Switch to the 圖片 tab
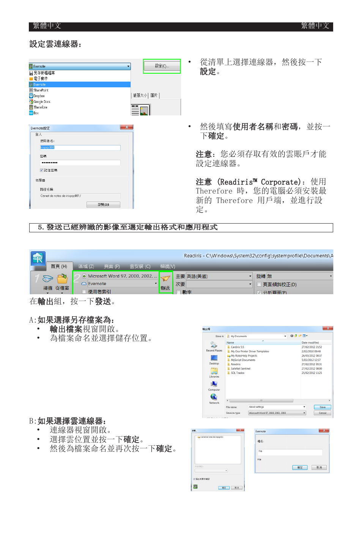 click(154, 95)
